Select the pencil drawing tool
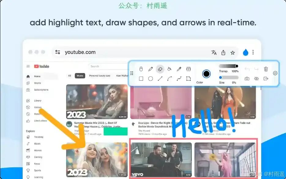The height and width of the screenshot is (179, 286). (150, 69)
